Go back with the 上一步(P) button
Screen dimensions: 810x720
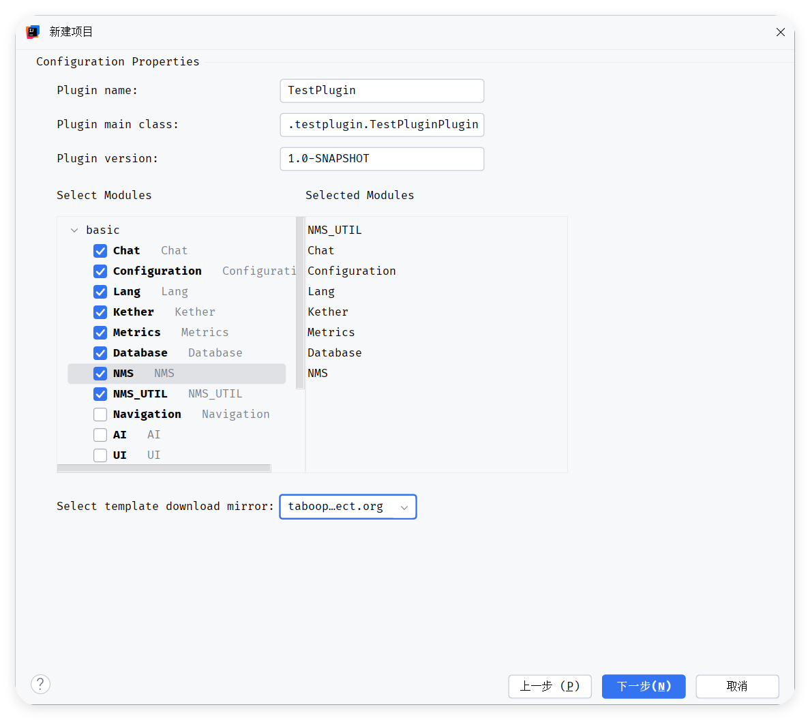tap(550, 687)
